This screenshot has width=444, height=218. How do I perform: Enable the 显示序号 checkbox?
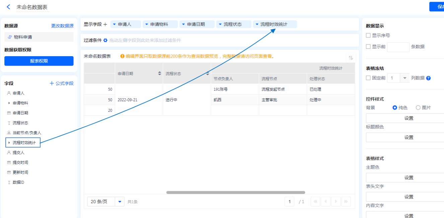[368, 35]
